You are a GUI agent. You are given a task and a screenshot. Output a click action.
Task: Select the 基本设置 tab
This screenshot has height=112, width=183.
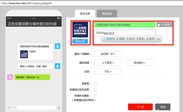(x=85, y=14)
